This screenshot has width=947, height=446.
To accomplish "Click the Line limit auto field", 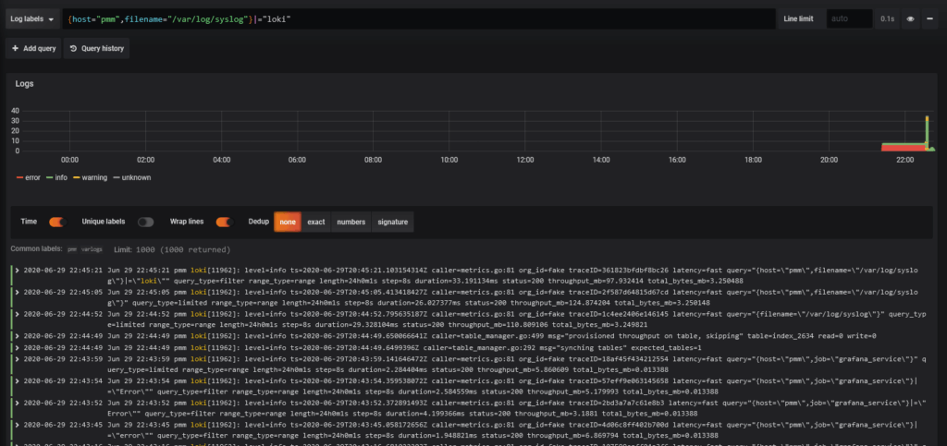I will (x=849, y=18).
